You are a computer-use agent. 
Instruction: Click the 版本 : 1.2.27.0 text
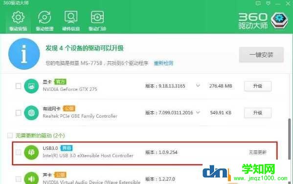click(x=160, y=179)
